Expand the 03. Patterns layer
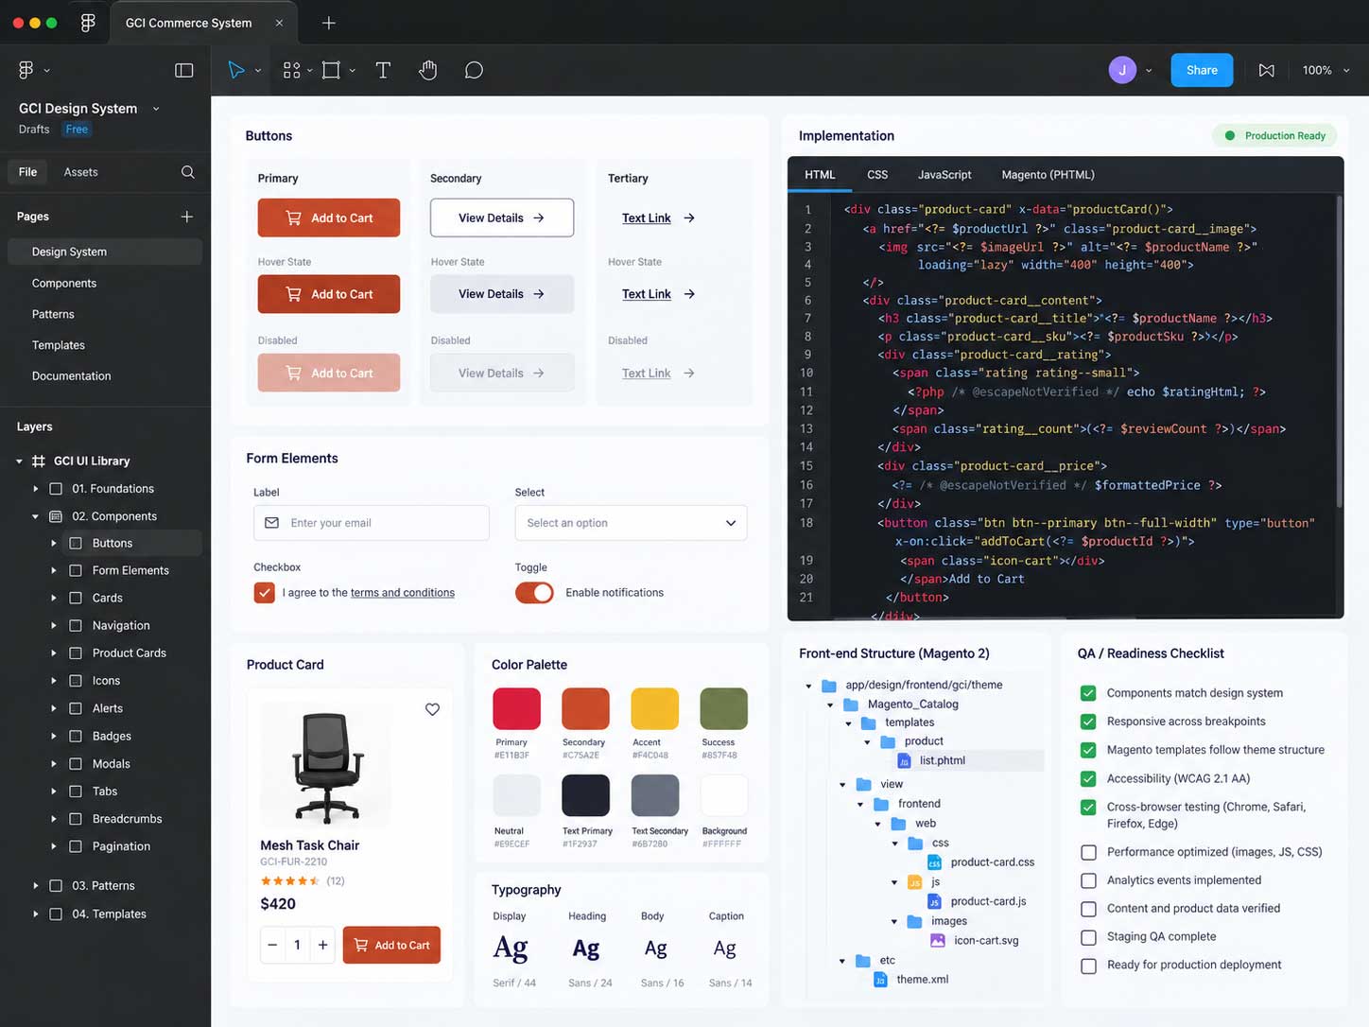Image resolution: width=1369 pixels, height=1027 pixels. pyautogui.click(x=36, y=886)
